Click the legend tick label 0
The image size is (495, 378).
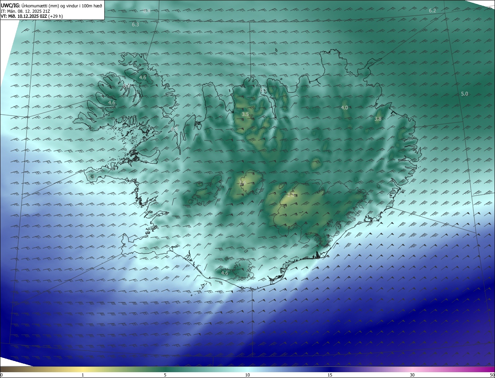(2, 375)
